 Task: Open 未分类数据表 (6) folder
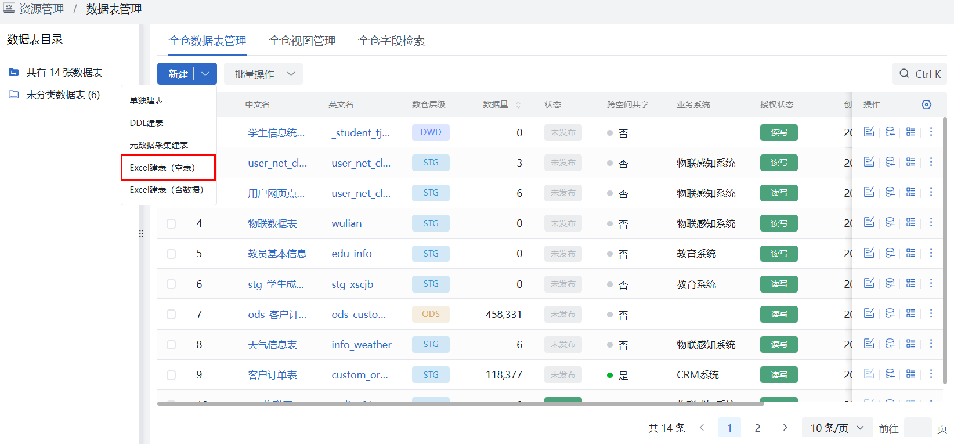(63, 95)
